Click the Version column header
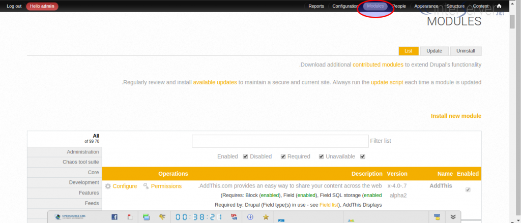Screen dimensions: 521x223 (397, 174)
